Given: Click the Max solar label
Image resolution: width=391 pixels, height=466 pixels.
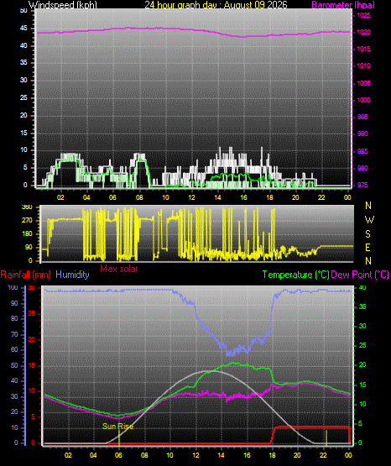Looking at the screenshot, I should (119, 269).
